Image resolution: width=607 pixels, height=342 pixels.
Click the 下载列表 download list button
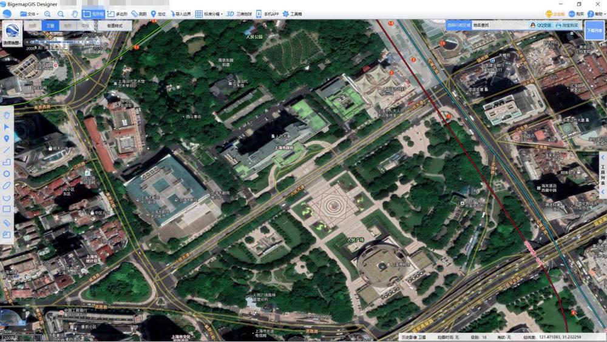click(x=594, y=30)
